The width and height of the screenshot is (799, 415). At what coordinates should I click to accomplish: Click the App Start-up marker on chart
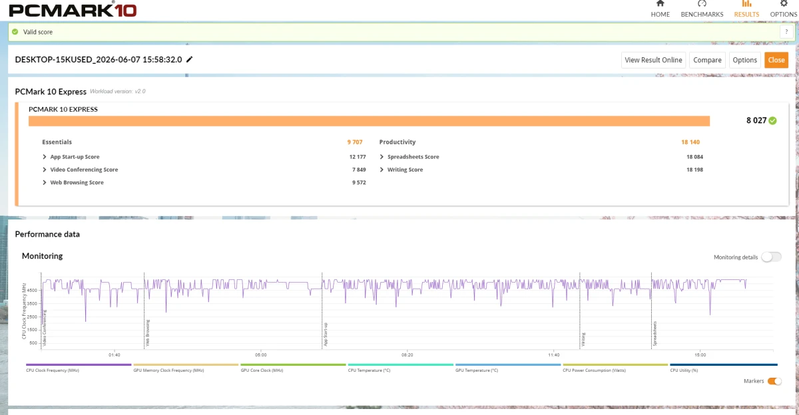[x=326, y=335]
